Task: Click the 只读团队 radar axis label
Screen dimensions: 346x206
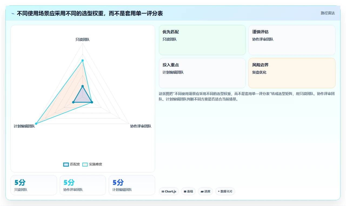Action: pos(82,40)
